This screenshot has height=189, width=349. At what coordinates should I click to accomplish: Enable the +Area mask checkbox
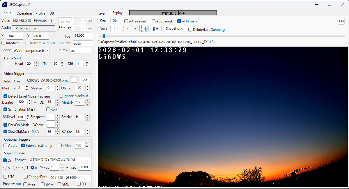[x=126, y=21]
